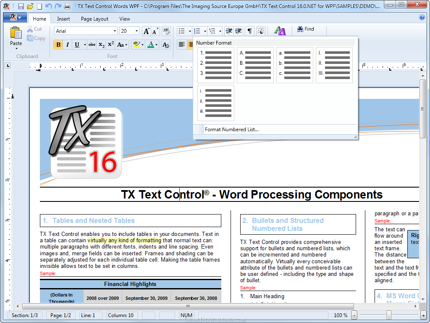The width and height of the screenshot is (430, 323).
Task: Click the Shrink Font icon
Action: [x=155, y=31]
